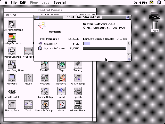
Task: Click the "2:14 PM" menu bar clock
Action: coord(140,3)
